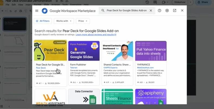Open Shared Contacts Dashboard card image
The width and height of the screenshot is (214, 109).
[x=117, y=51]
